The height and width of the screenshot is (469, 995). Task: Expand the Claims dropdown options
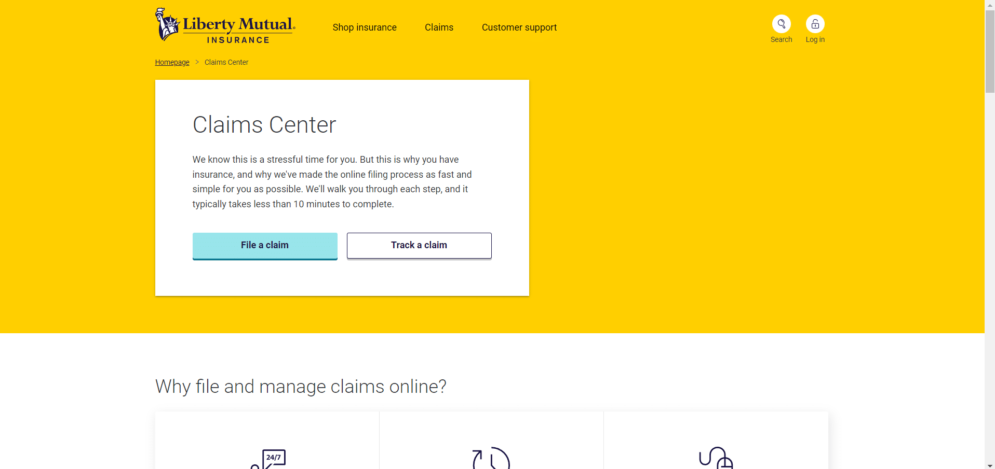(439, 27)
